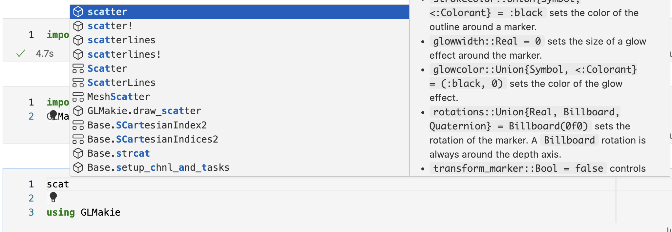Click the struct icon next to MeshScatter
Viewport: 672px width, 232px height.
coord(78,96)
